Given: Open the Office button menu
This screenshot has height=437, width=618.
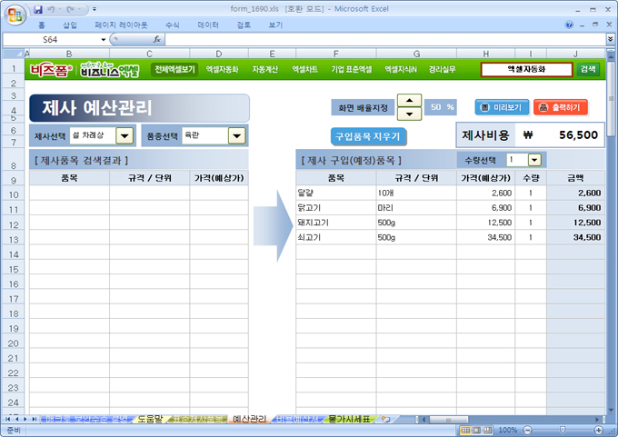Looking at the screenshot, I should click(15, 15).
